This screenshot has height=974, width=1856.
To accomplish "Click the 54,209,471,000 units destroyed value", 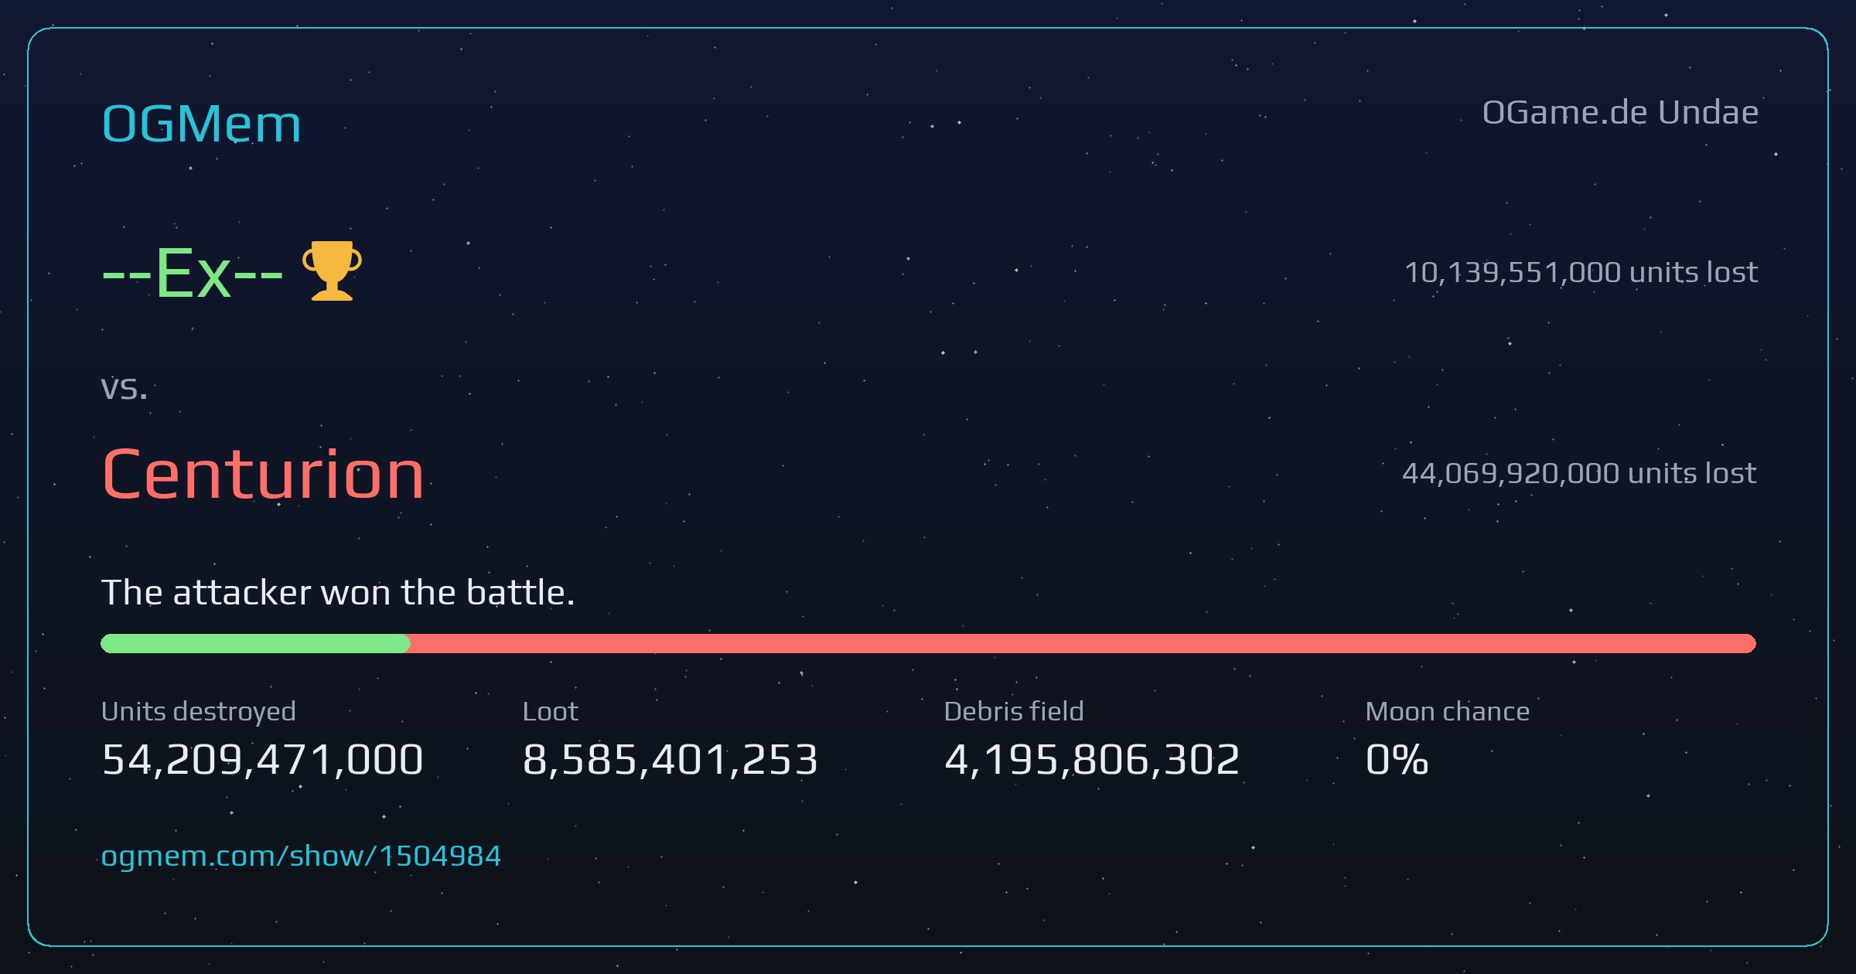I will (x=262, y=759).
